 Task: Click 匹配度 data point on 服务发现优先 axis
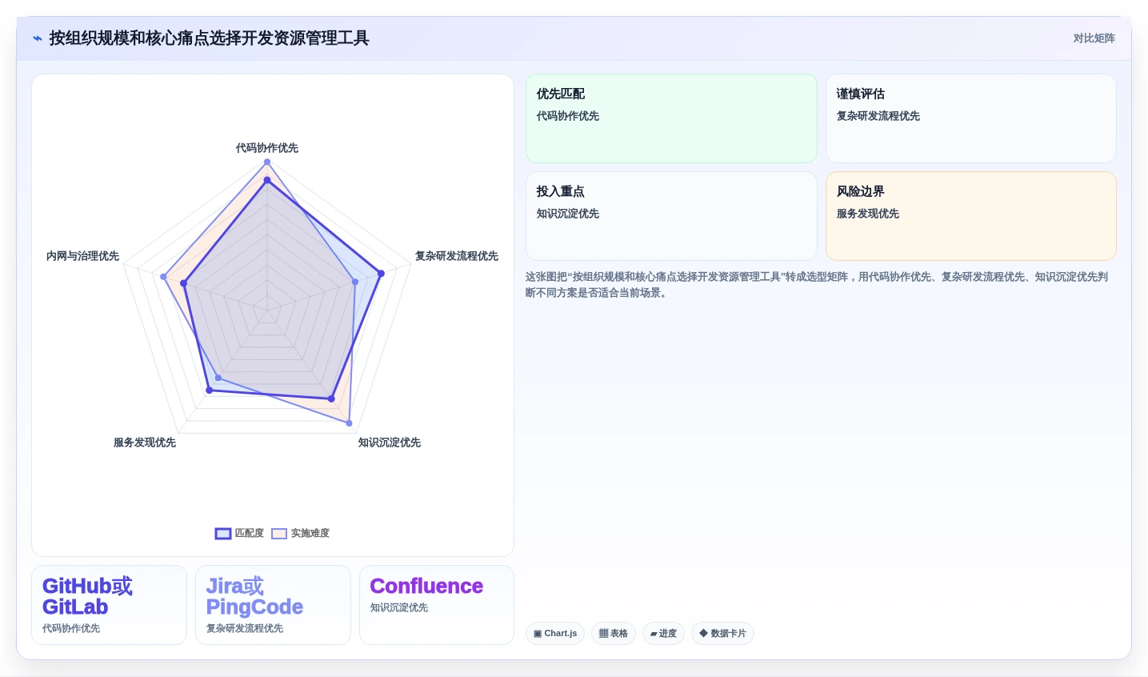(x=210, y=391)
